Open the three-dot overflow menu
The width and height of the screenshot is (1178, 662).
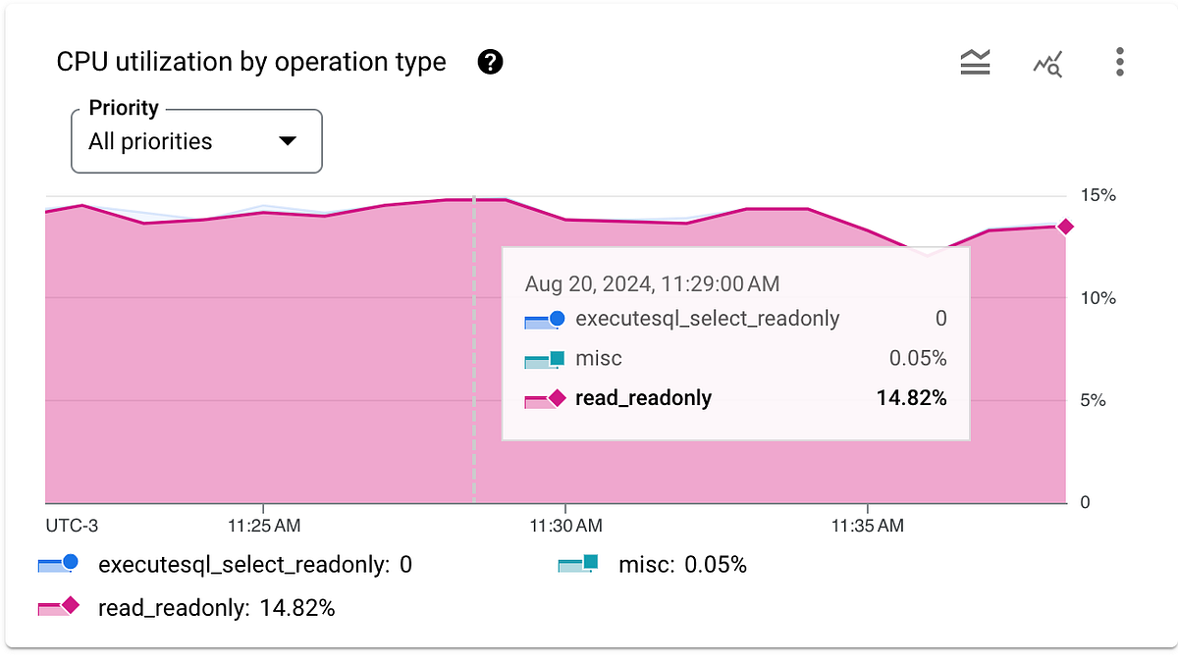pyautogui.click(x=1118, y=61)
